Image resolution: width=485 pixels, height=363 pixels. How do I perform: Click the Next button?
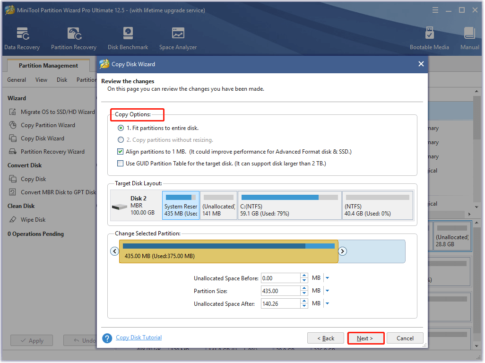click(x=366, y=338)
